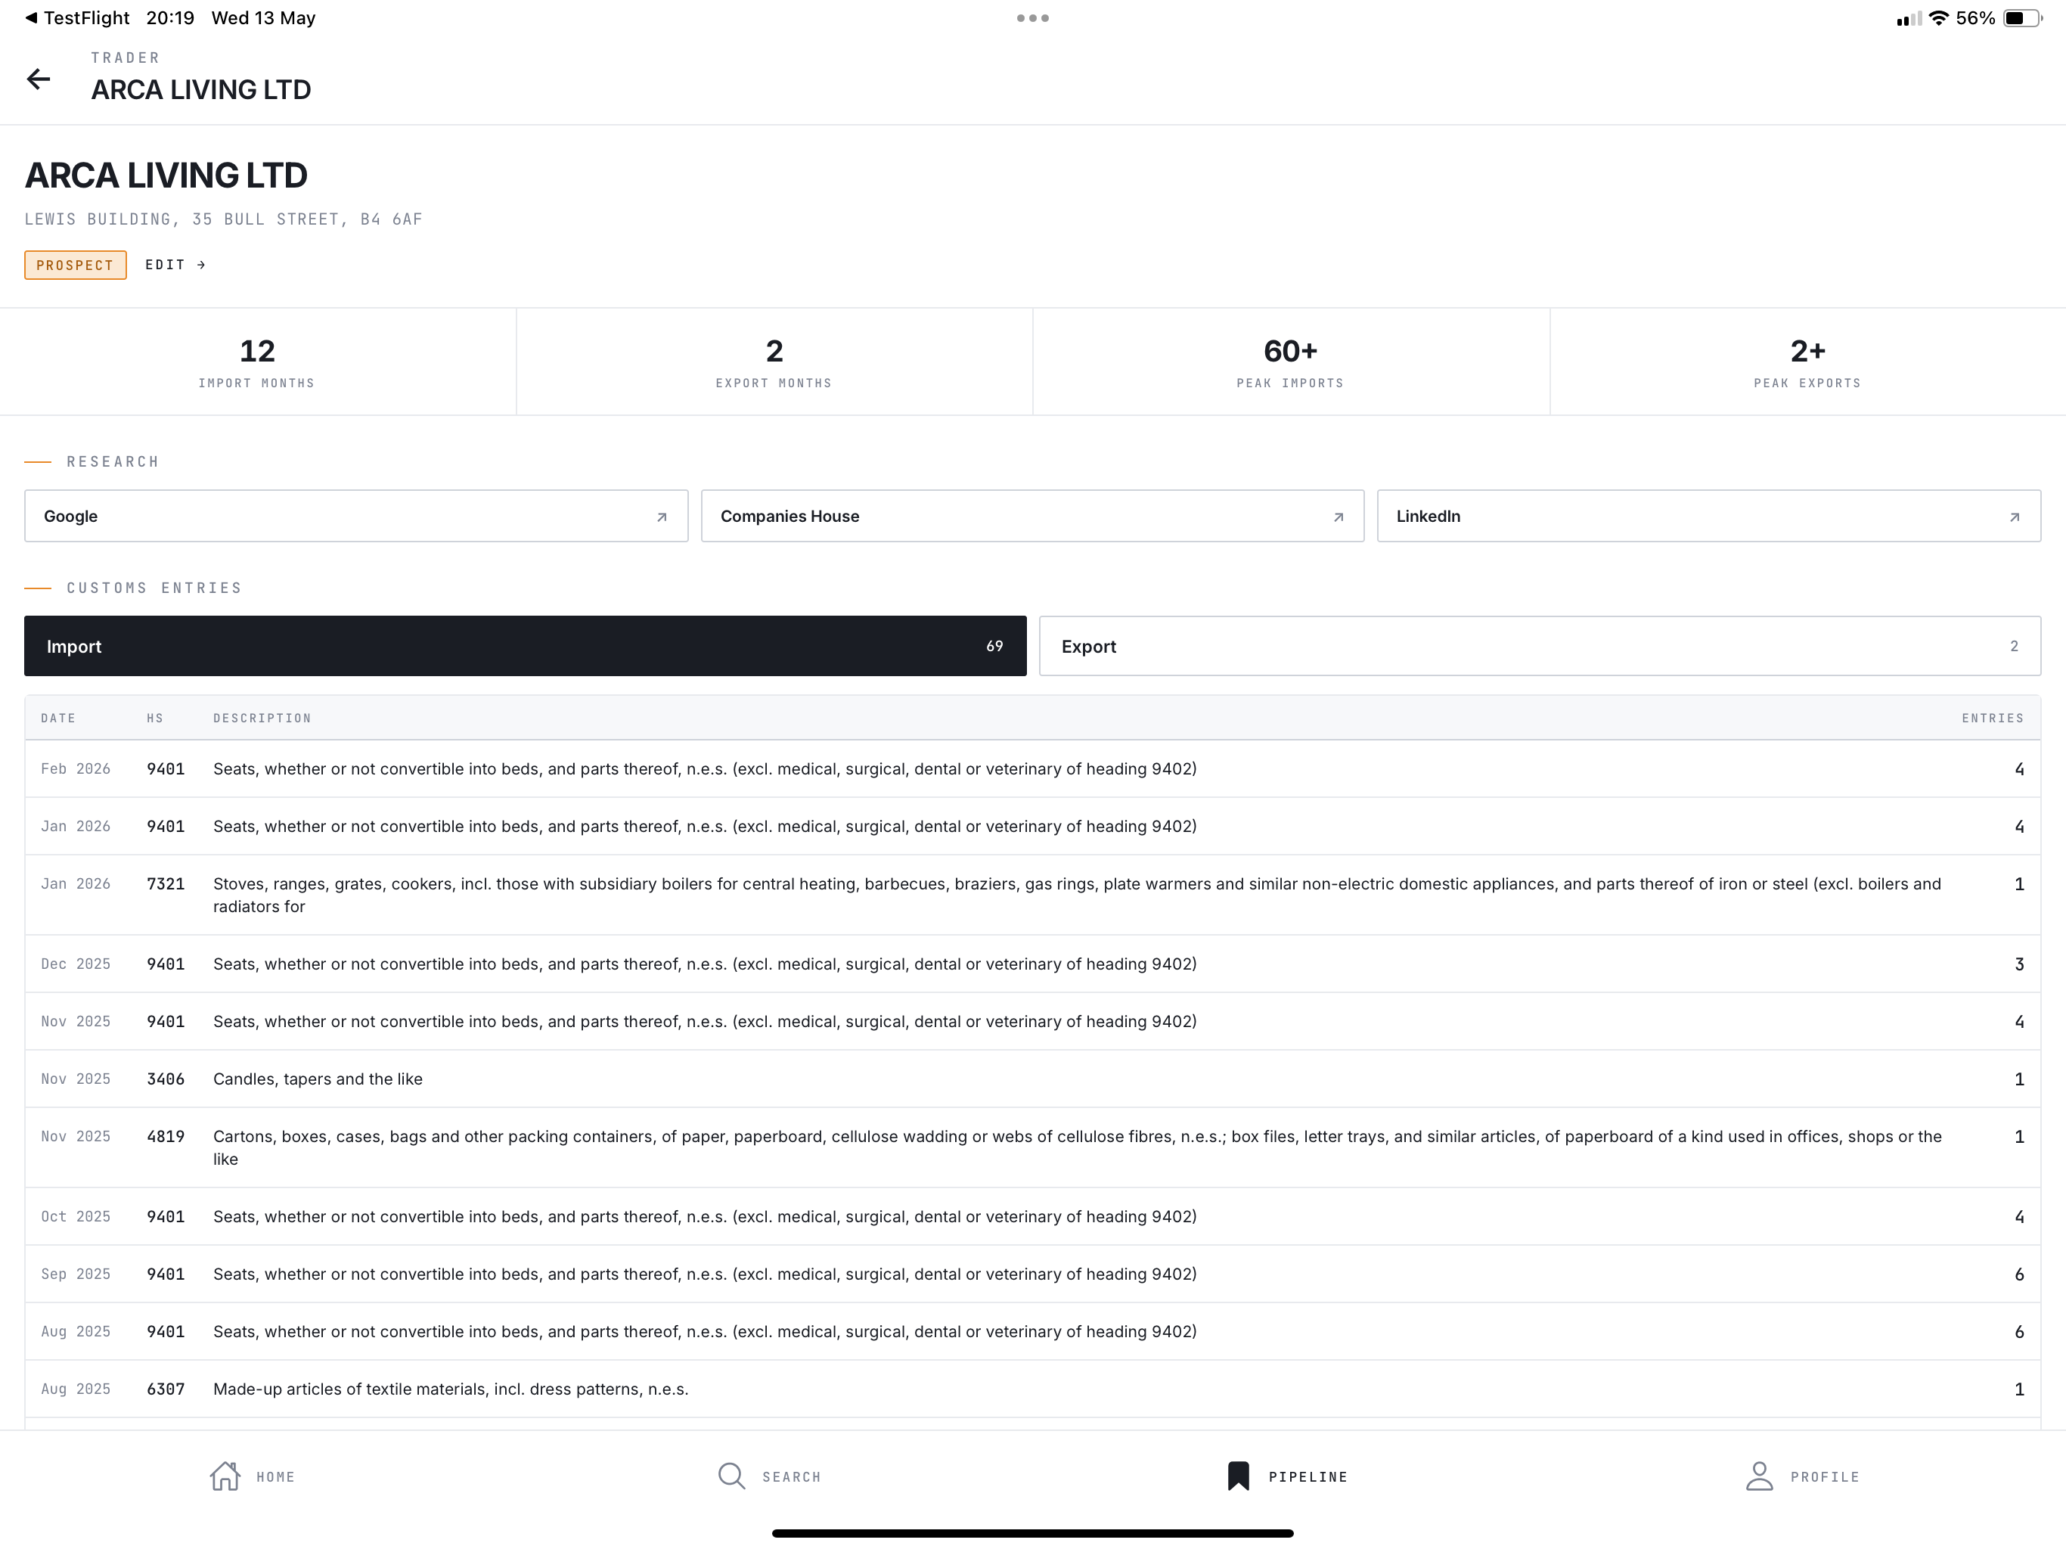2066x1549 pixels.
Task: Tap the Lewis Building address line
Action: click(223, 219)
